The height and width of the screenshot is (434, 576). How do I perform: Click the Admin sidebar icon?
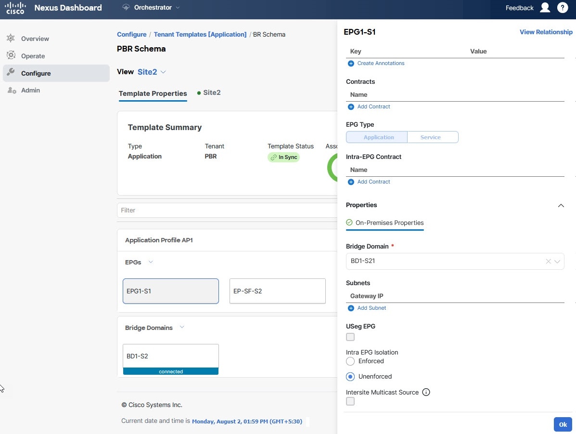click(12, 90)
